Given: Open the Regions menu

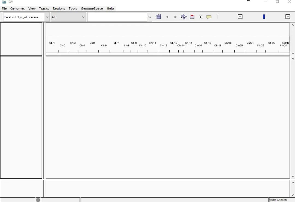Looking at the screenshot, I should (59, 8).
